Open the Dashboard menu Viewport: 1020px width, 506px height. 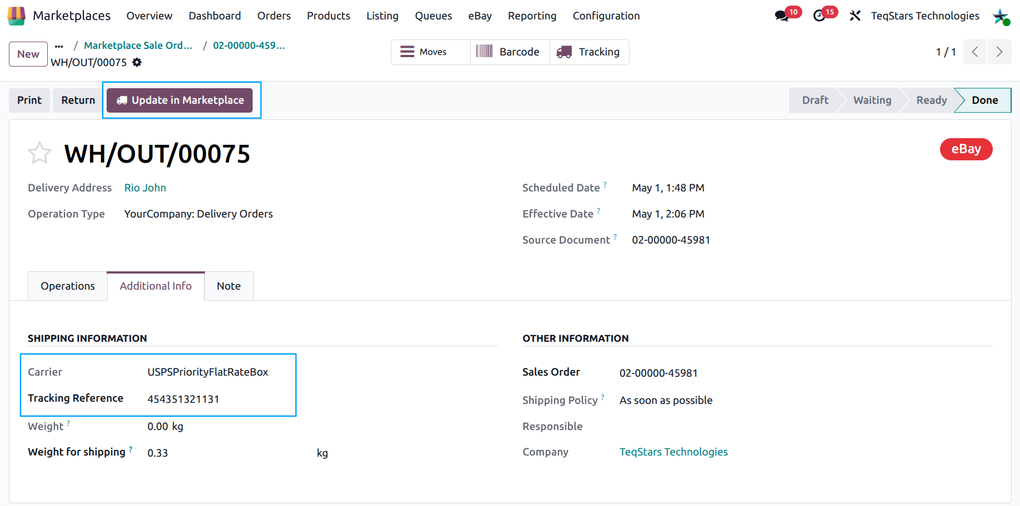point(215,16)
